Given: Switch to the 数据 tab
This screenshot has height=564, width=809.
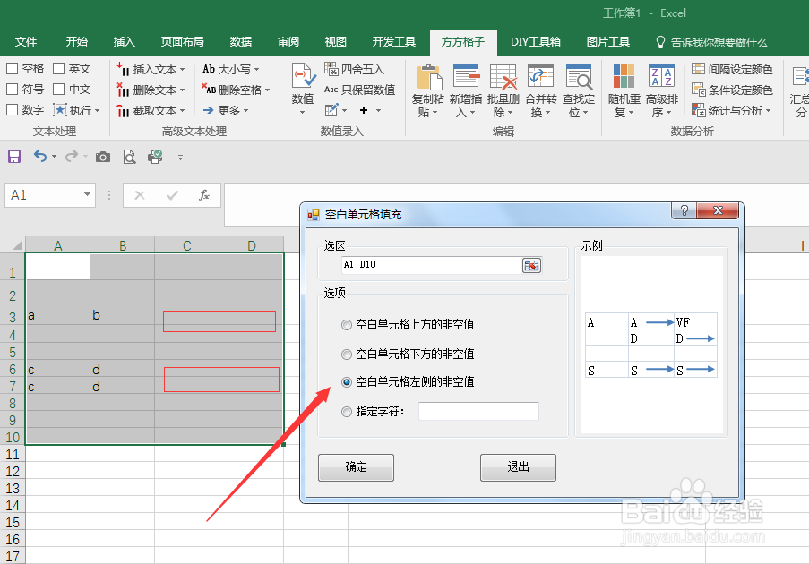Looking at the screenshot, I should [240, 42].
